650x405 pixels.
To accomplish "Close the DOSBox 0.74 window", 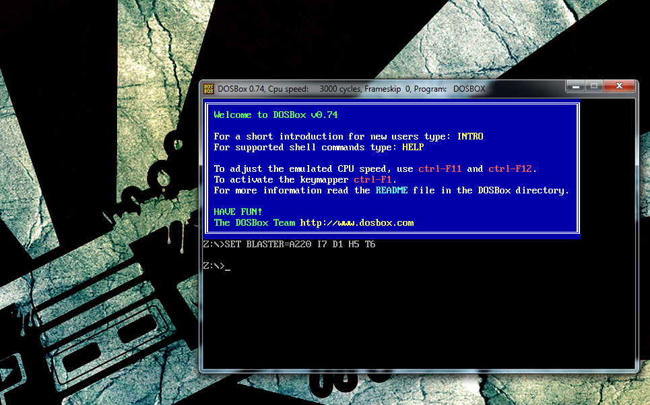I will point(619,86).
